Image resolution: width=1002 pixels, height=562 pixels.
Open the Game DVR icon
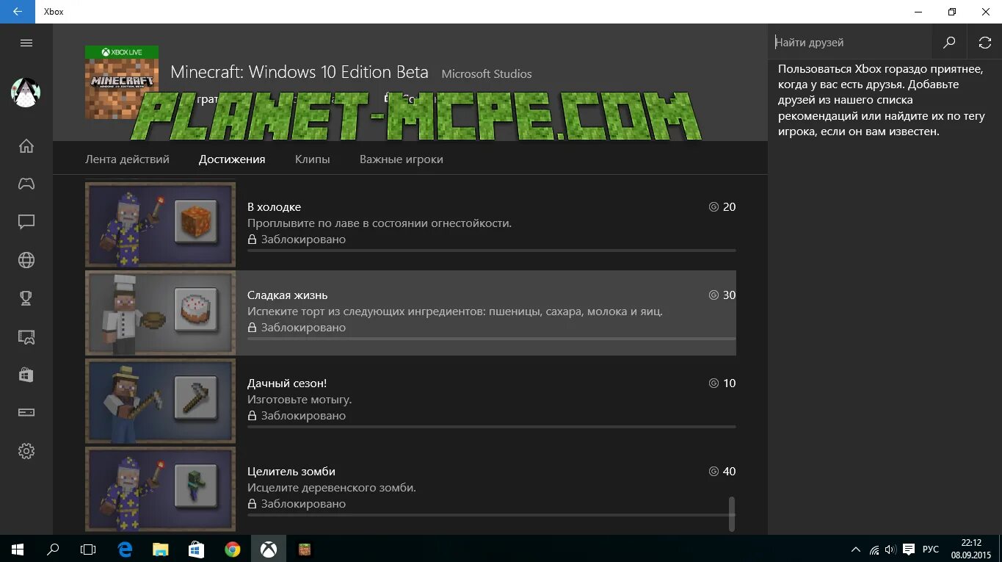coord(26,336)
